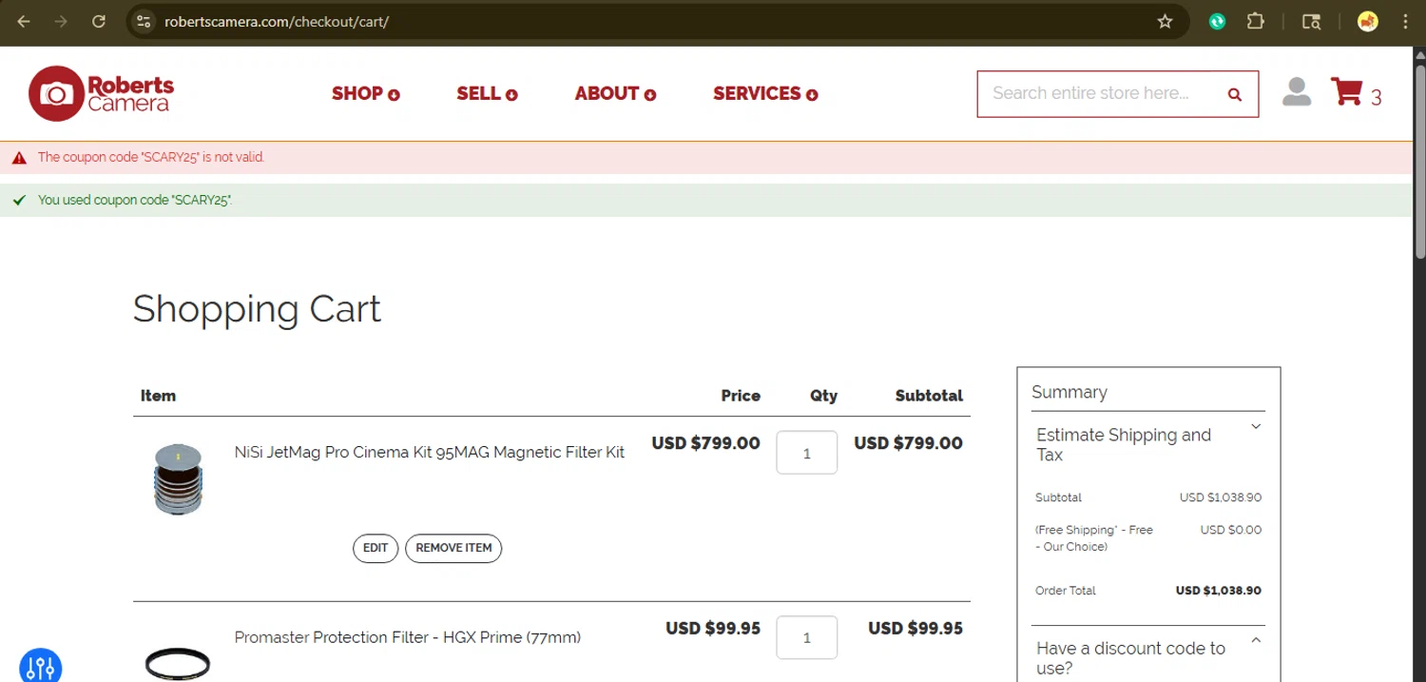This screenshot has width=1426, height=682.
Task: Click quantity box for Promaster Protection Filter
Action: click(x=807, y=637)
